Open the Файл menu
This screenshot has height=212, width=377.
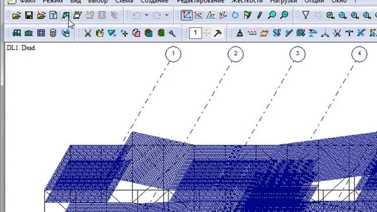(x=28, y=1)
